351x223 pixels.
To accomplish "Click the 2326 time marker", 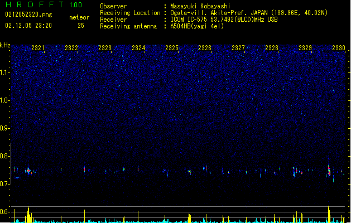I will [x=205, y=48].
